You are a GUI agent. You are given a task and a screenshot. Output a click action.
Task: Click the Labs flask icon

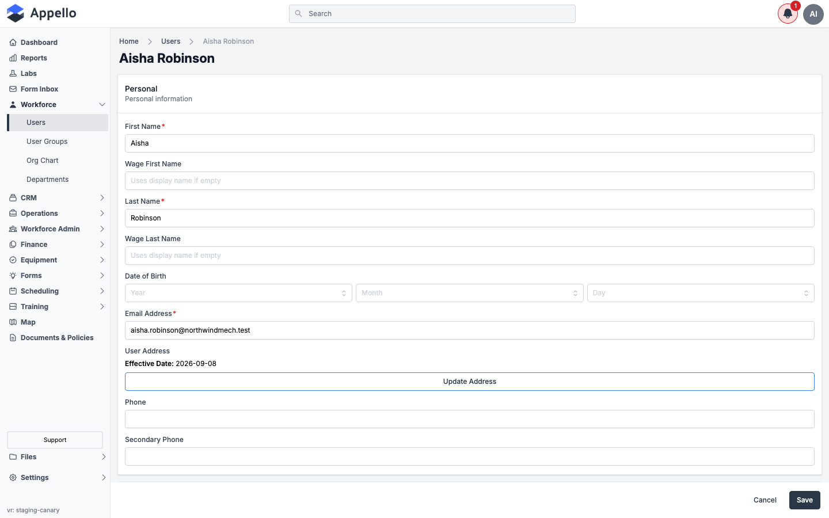[x=13, y=74]
